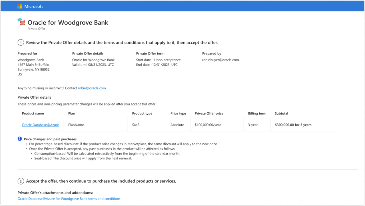Click the Private Offer details section heading
Image resolution: width=365 pixels, height=206 pixels.
click(34, 97)
